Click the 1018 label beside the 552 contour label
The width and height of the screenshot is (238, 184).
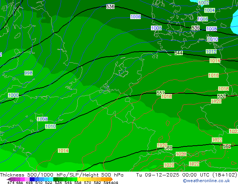pyautogui.click(x=167, y=96)
